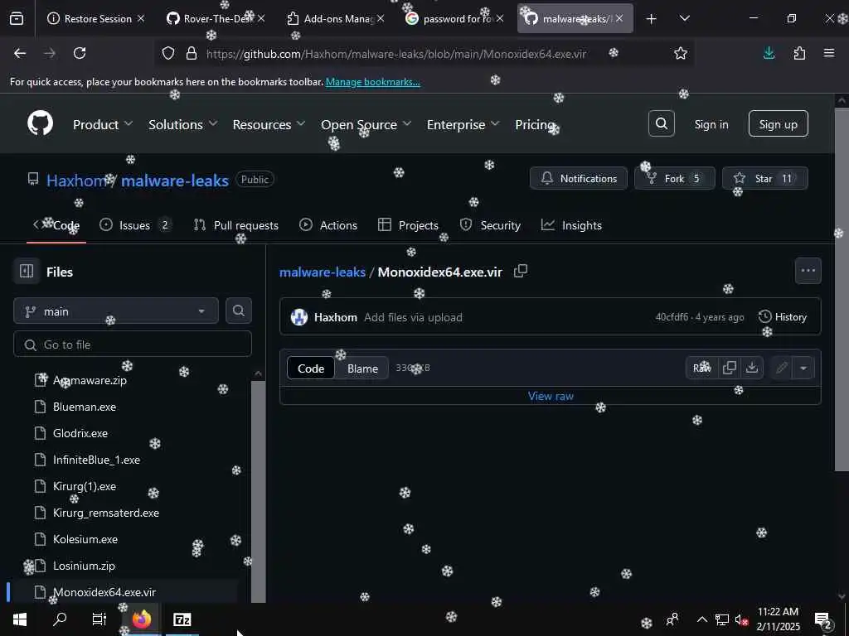Open the main branch dropdown
This screenshot has height=636, width=849.
[x=116, y=311]
